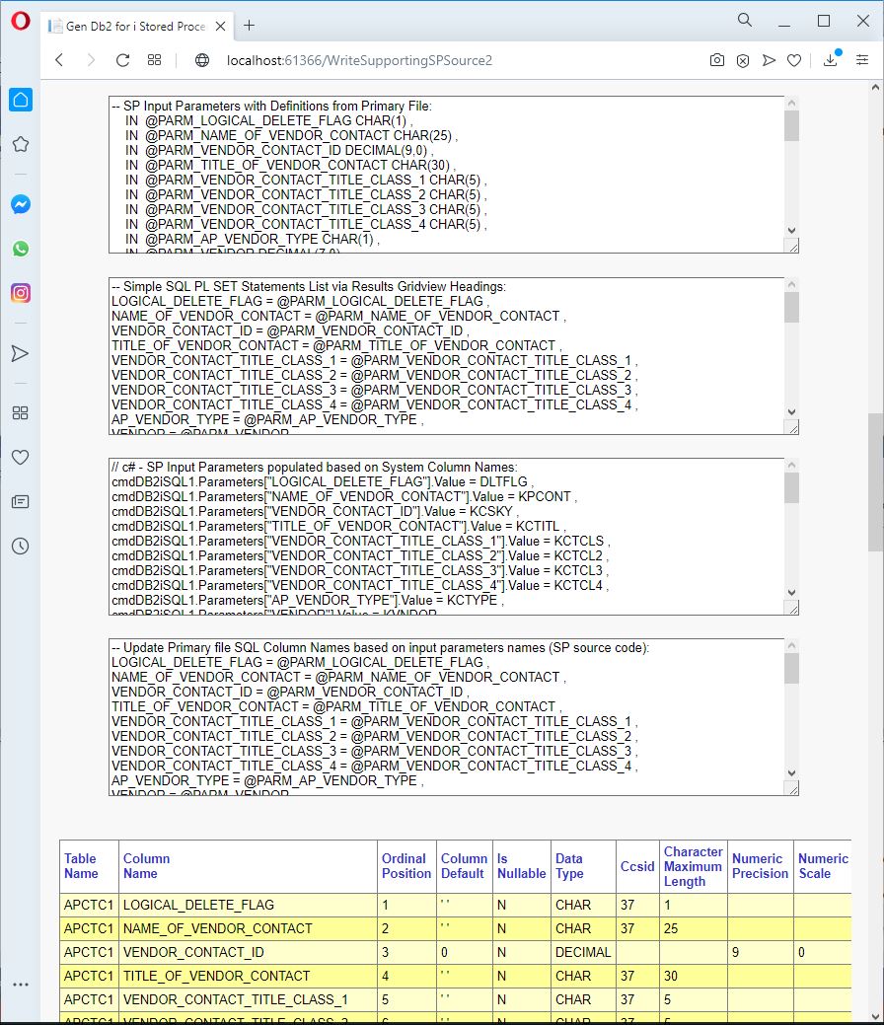Screen dimensions: 884x1025
Task: Select LOGICAL_DELETE_FLAG table cell
Action: point(248,905)
